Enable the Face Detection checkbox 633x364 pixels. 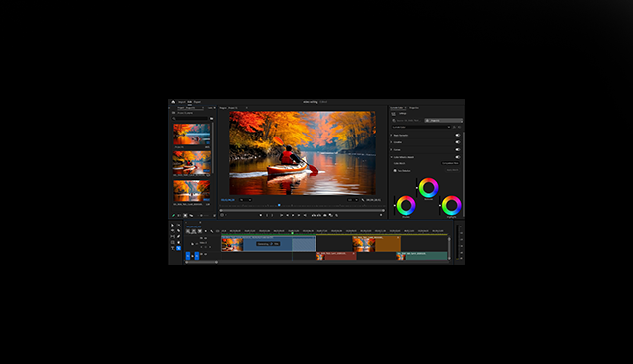(x=395, y=171)
